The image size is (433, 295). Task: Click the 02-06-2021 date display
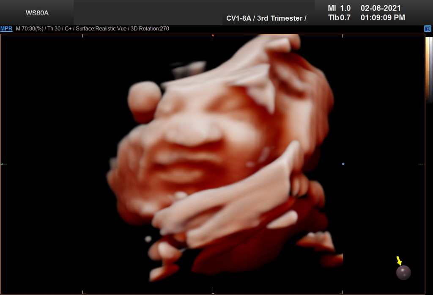(381, 8)
